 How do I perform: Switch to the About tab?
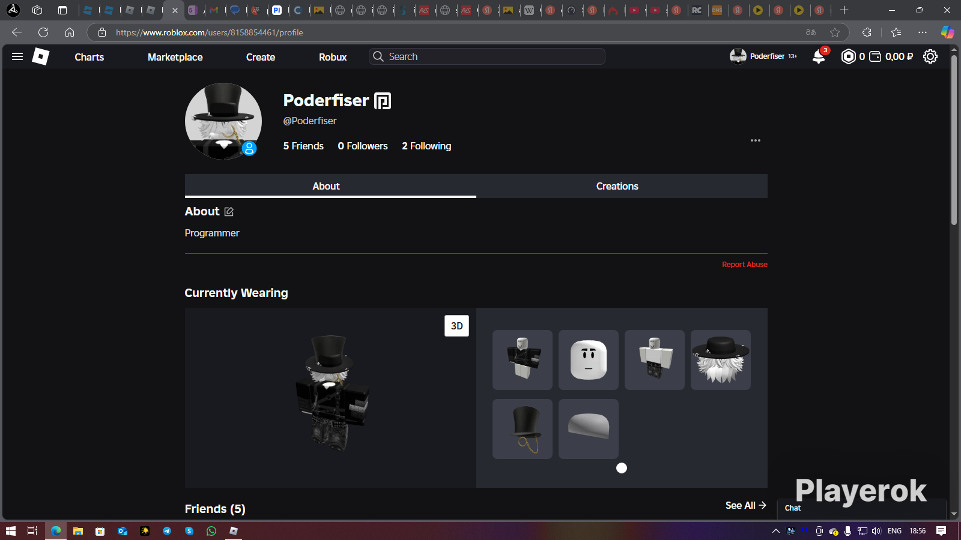[x=330, y=186]
